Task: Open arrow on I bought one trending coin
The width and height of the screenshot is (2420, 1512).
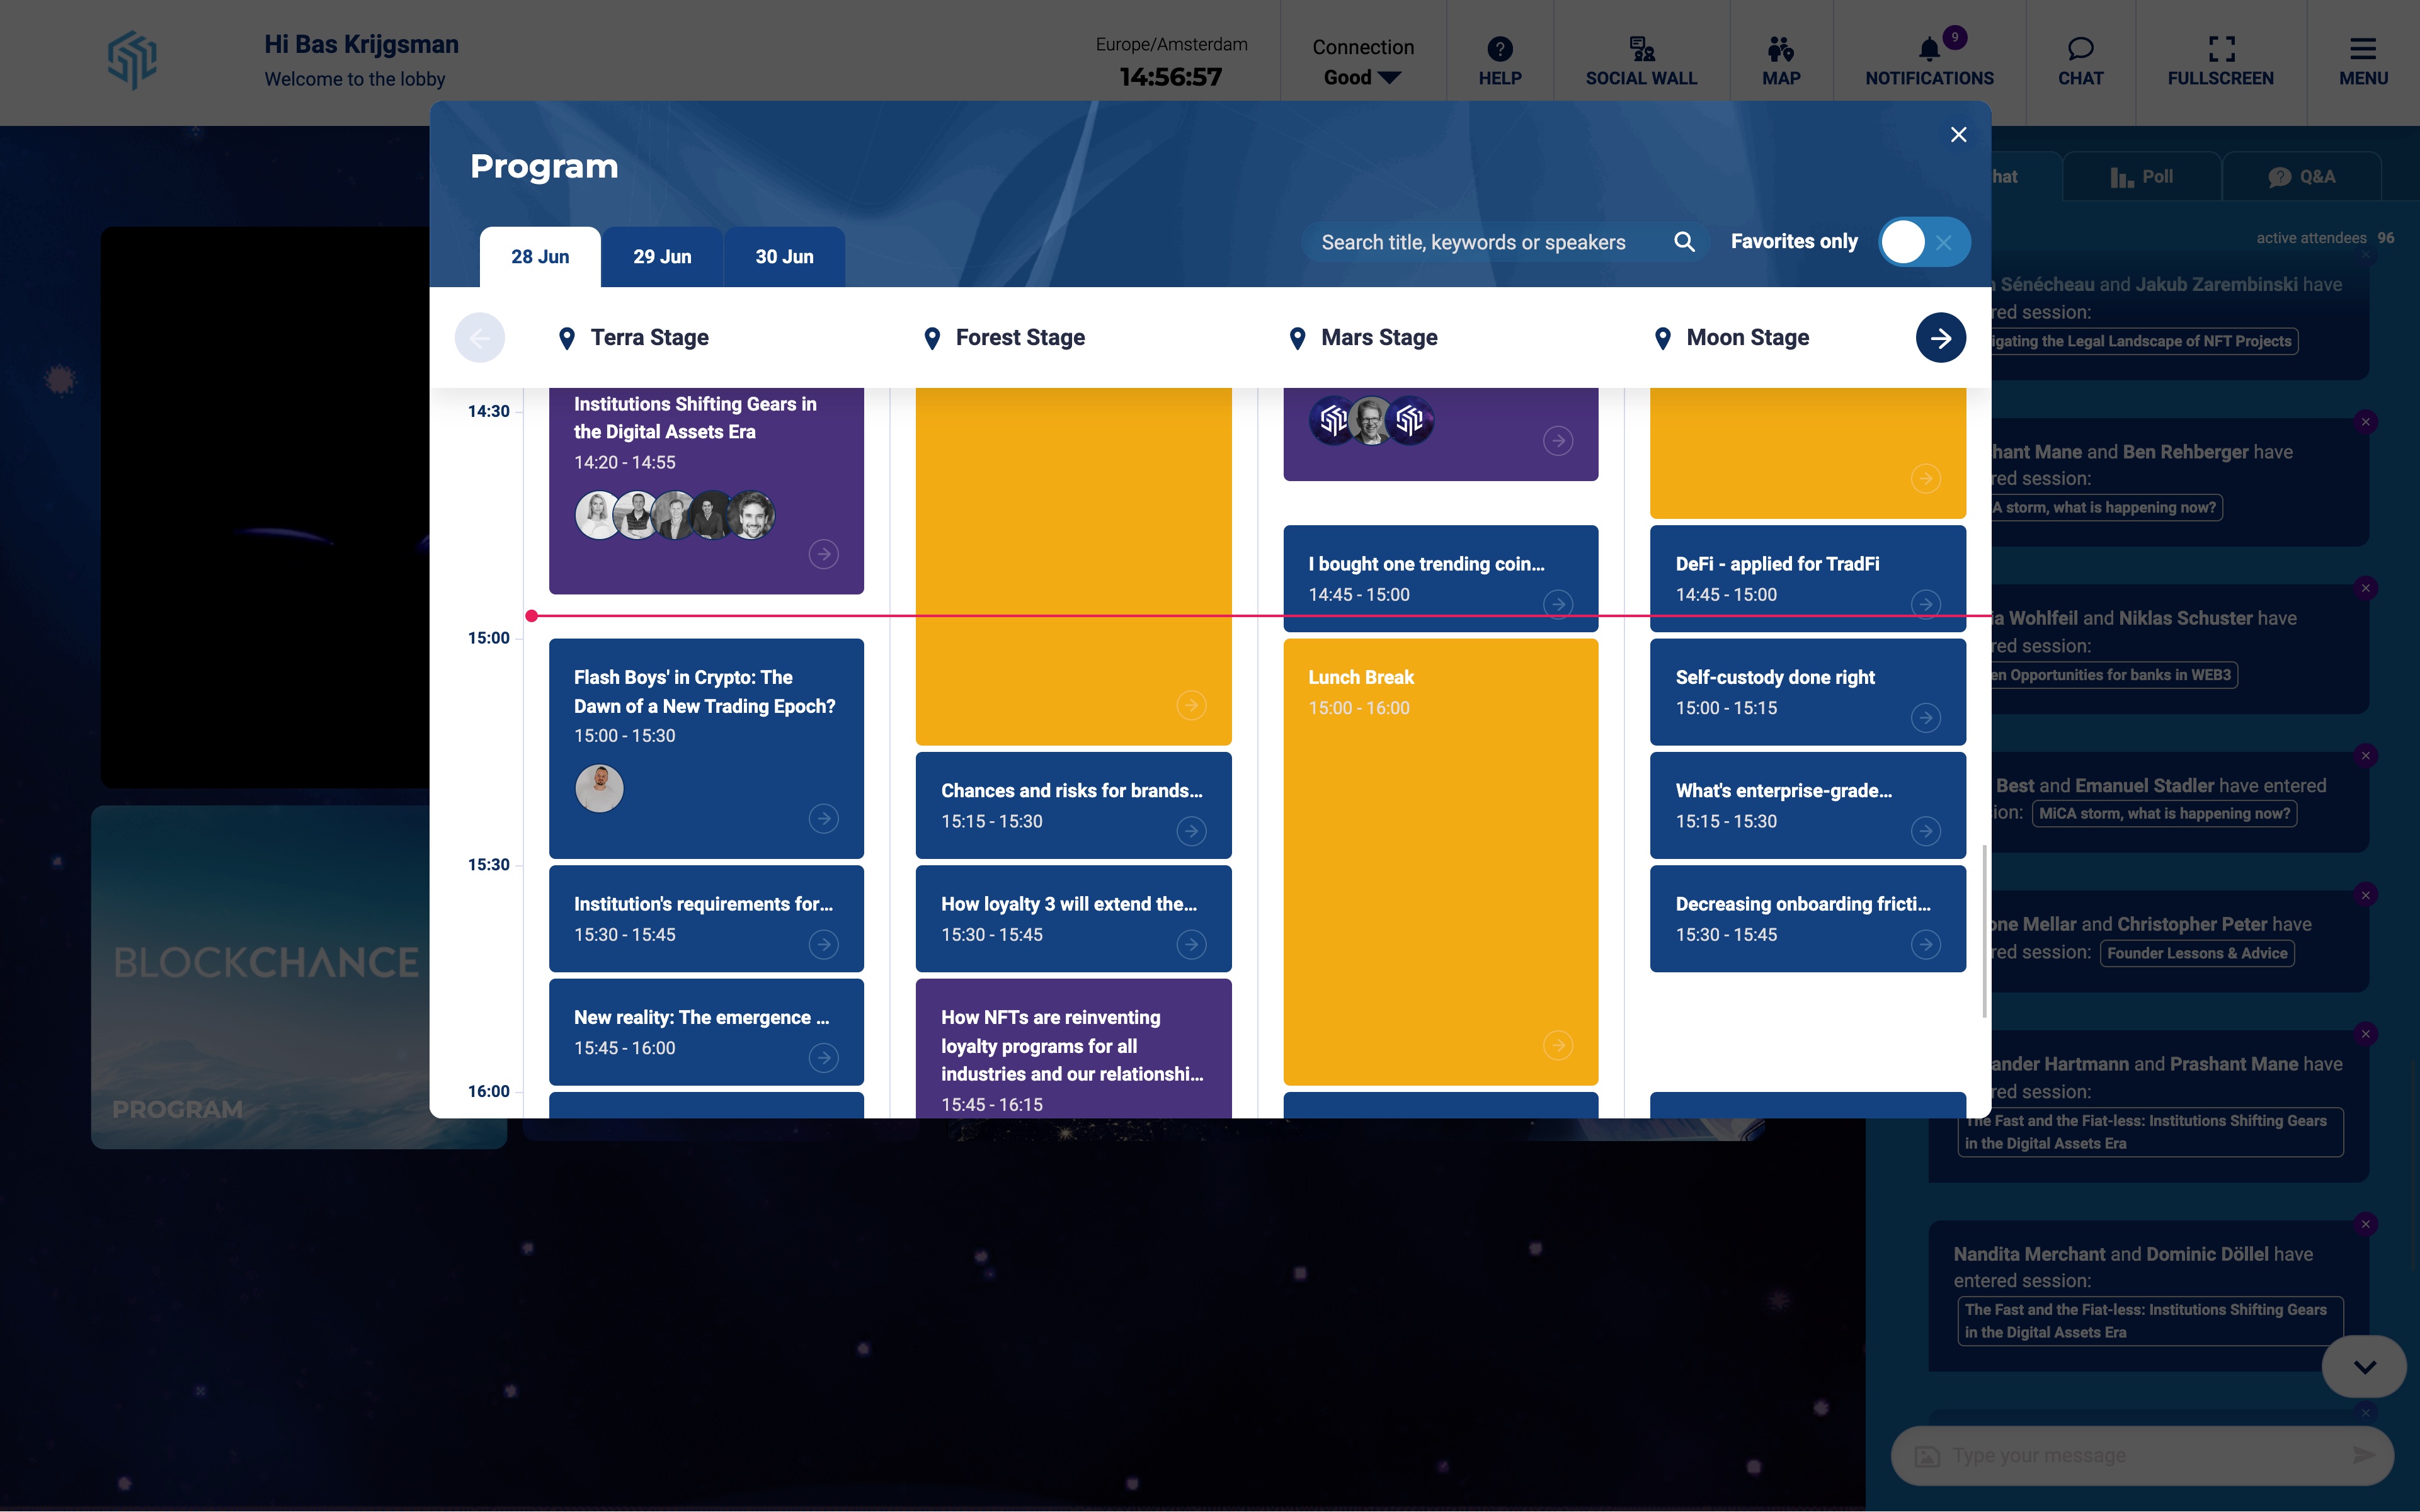Action: pyautogui.click(x=1557, y=604)
